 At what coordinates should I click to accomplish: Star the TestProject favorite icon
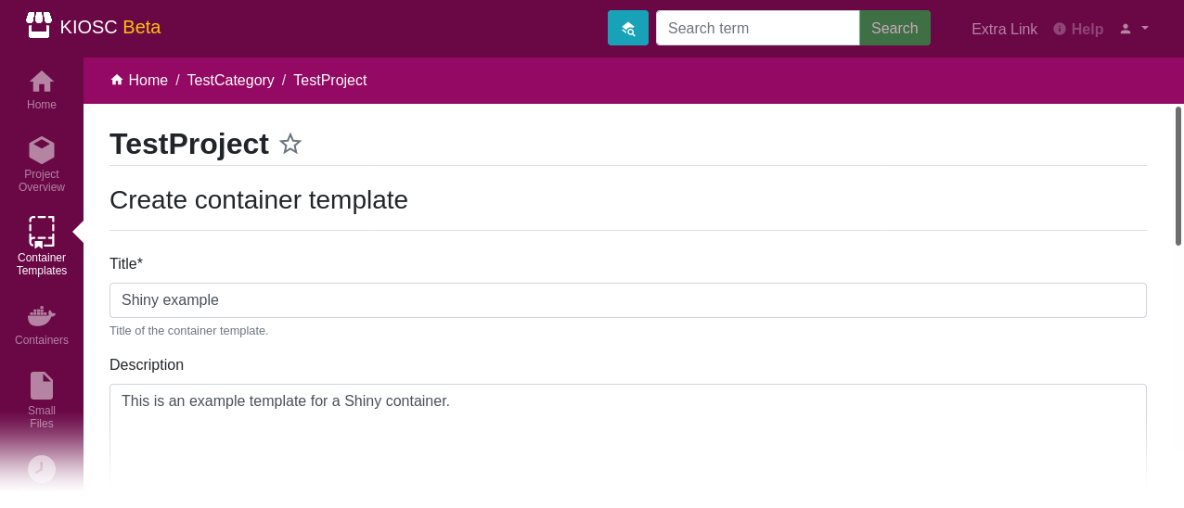(x=290, y=144)
